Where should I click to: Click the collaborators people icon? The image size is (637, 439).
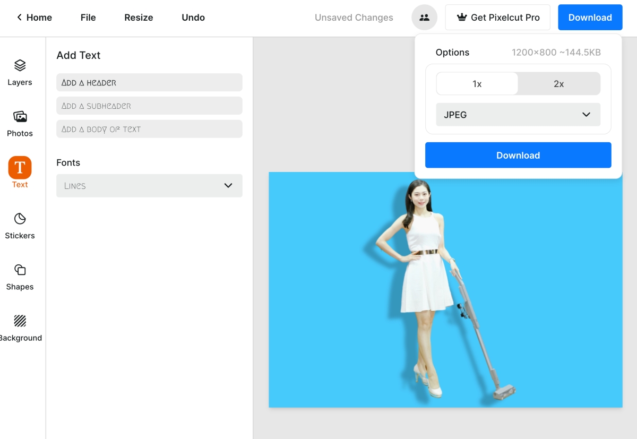pos(424,18)
